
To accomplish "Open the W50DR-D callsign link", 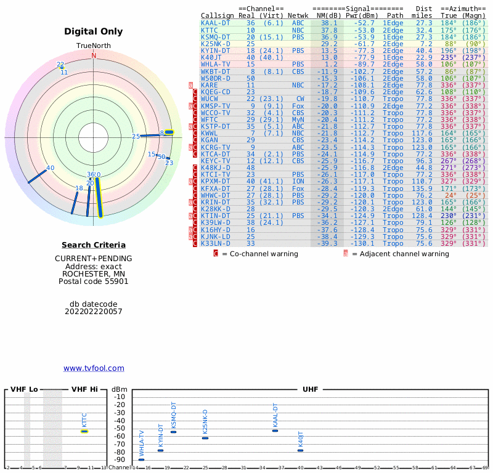I will (x=215, y=79).
